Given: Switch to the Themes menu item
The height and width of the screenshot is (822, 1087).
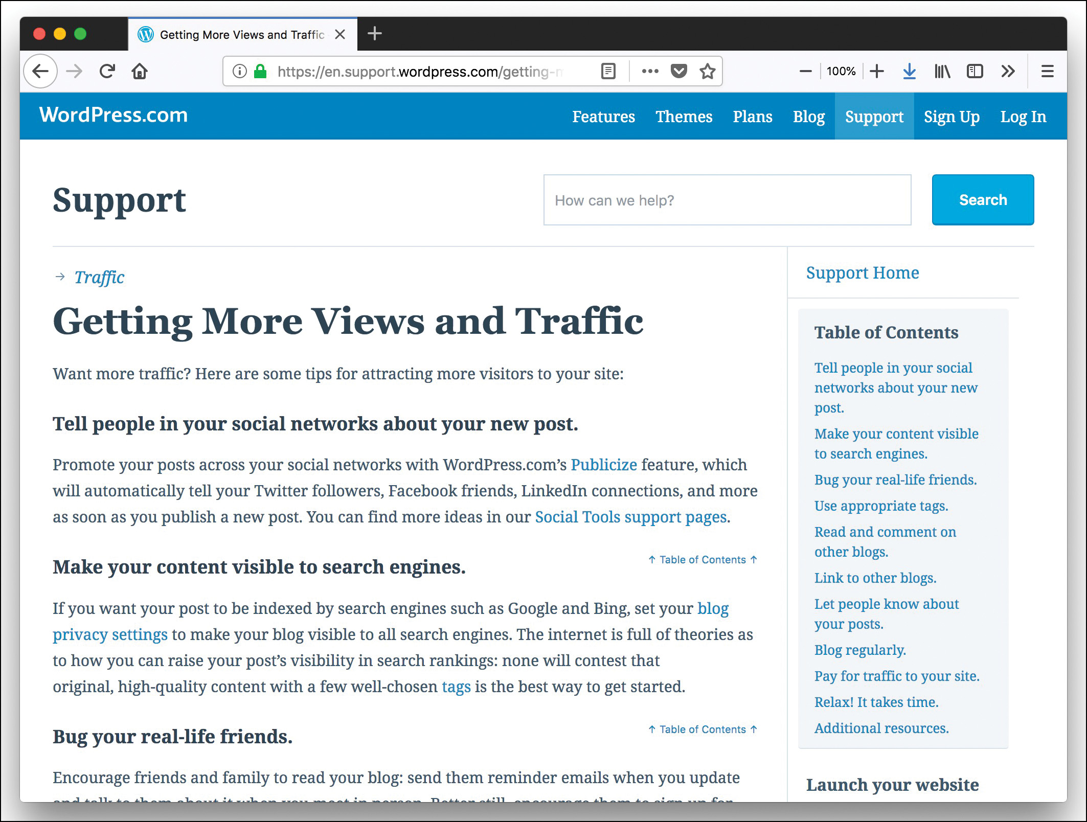Looking at the screenshot, I should tap(684, 116).
